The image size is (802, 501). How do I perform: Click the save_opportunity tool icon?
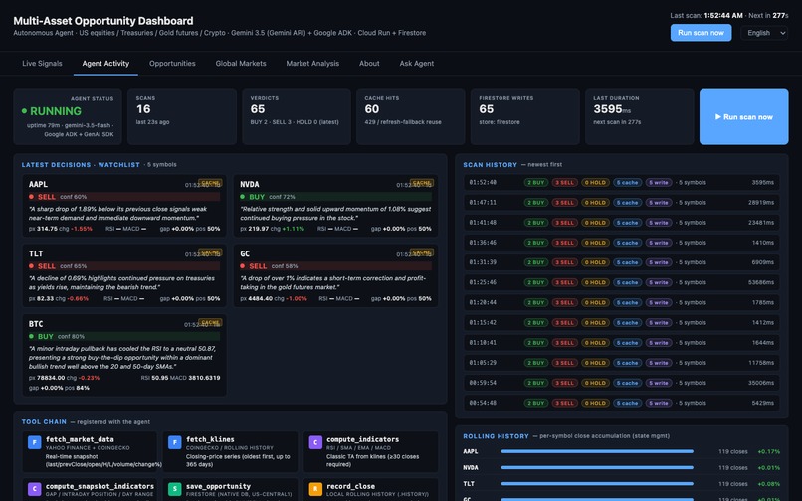click(175, 489)
